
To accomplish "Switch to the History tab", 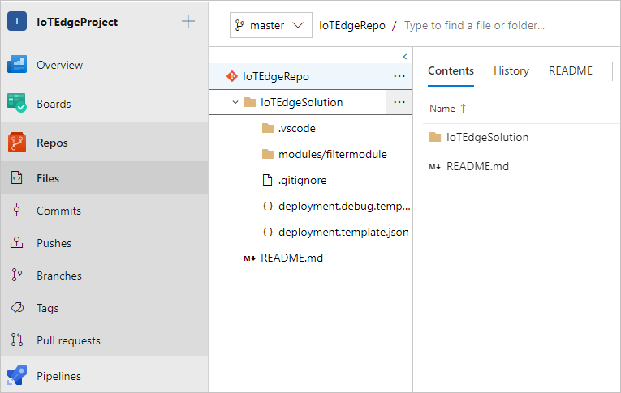I will (511, 71).
